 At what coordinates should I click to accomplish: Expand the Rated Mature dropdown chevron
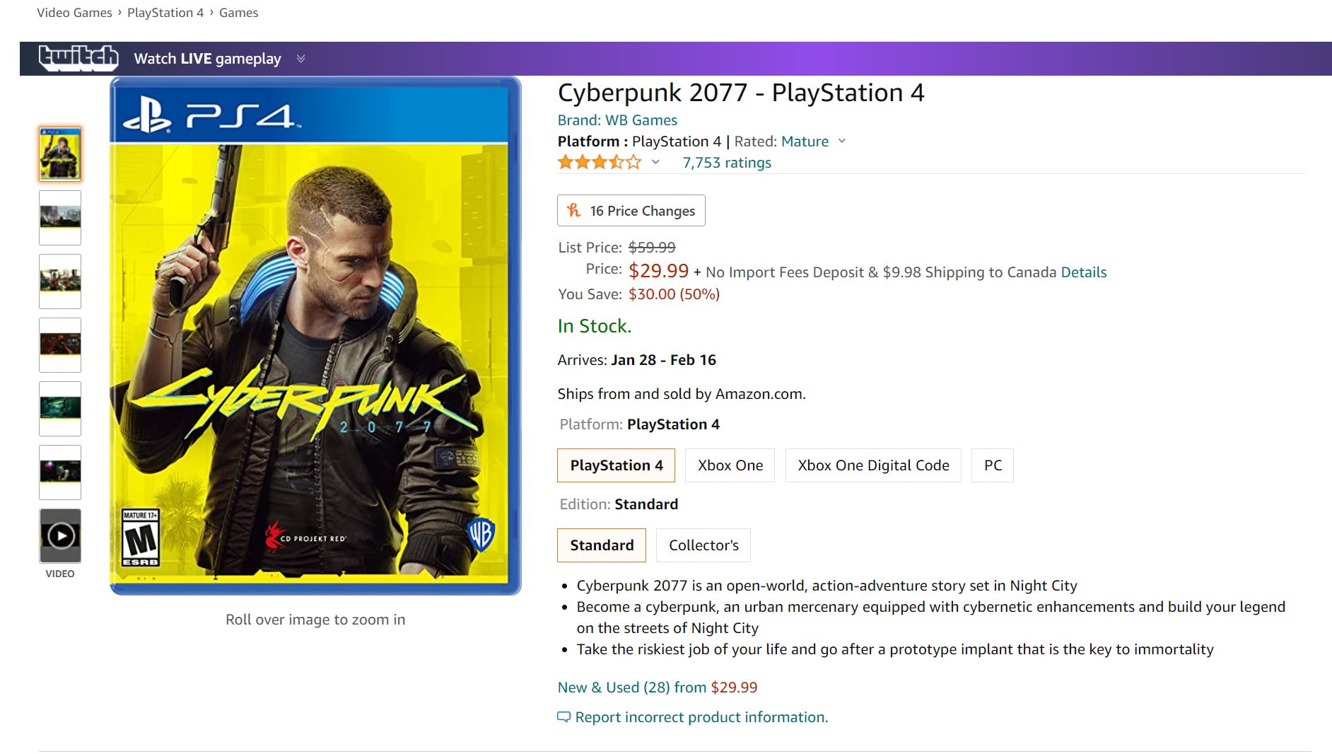pos(842,141)
